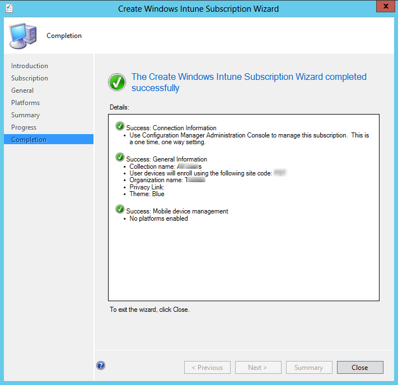Click checkmark beside Success: Mobile device management

click(x=120, y=209)
